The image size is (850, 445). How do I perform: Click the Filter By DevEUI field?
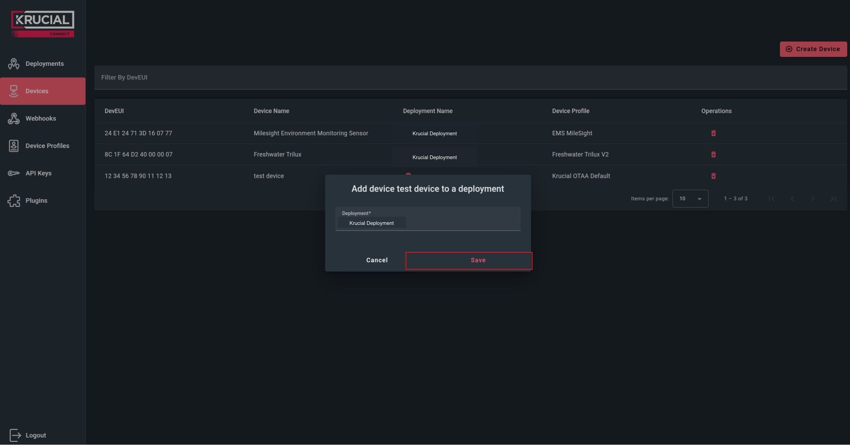tap(341, 77)
